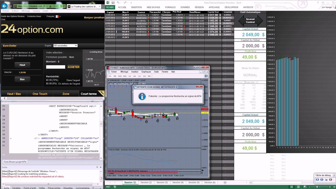Viewport: 336px width, 189px height.
Task: Open the Points d'arrêt tab
Action: pos(30,188)
